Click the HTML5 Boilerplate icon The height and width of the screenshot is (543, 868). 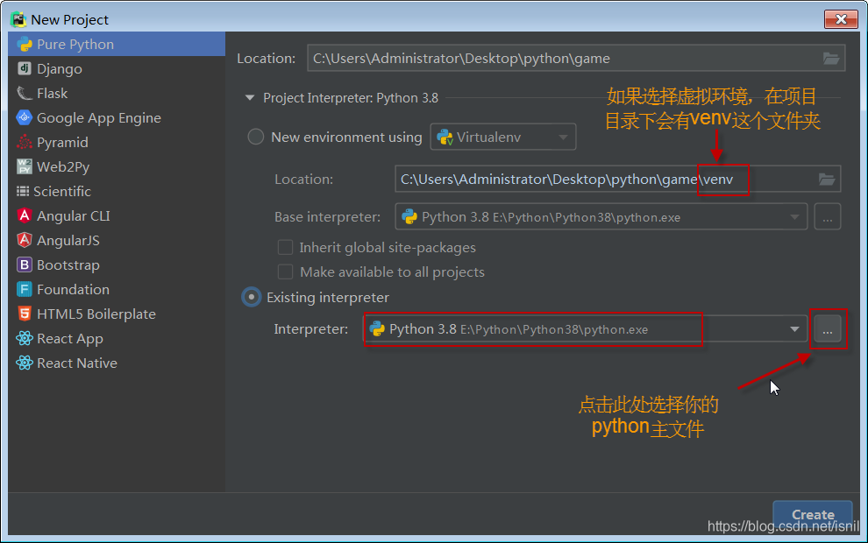pyautogui.click(x=25, y=314)
